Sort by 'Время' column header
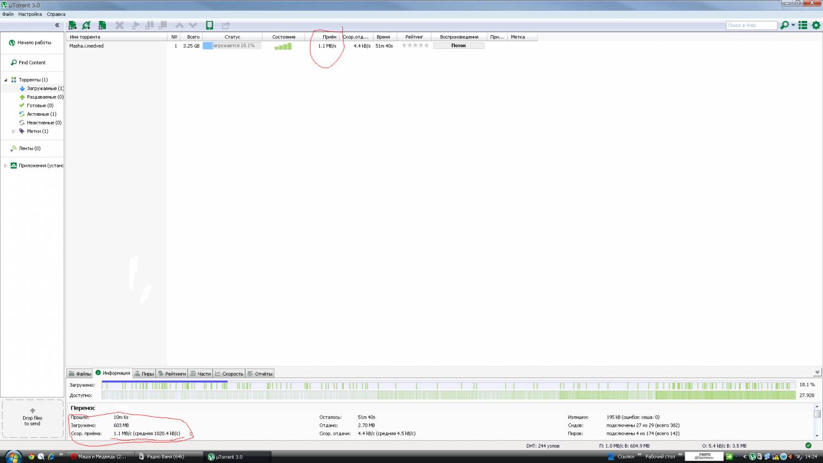This screenshot has width=823, height=463. coord(384,37)
